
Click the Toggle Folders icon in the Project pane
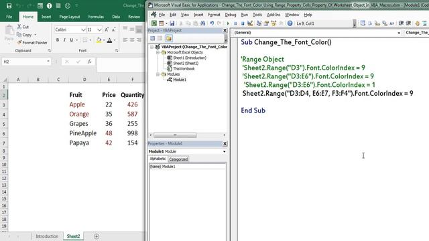pos(169,38)
